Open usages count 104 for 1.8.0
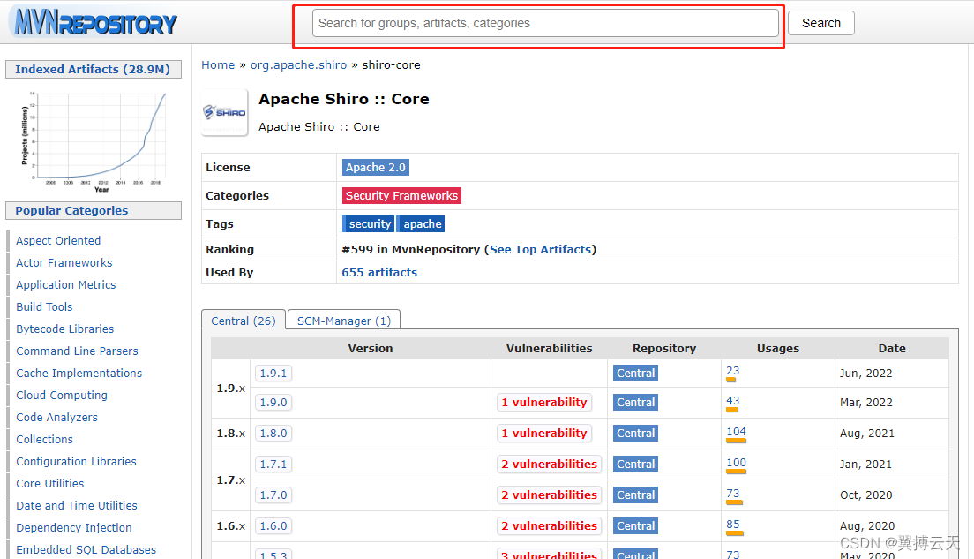 [736, 432]
